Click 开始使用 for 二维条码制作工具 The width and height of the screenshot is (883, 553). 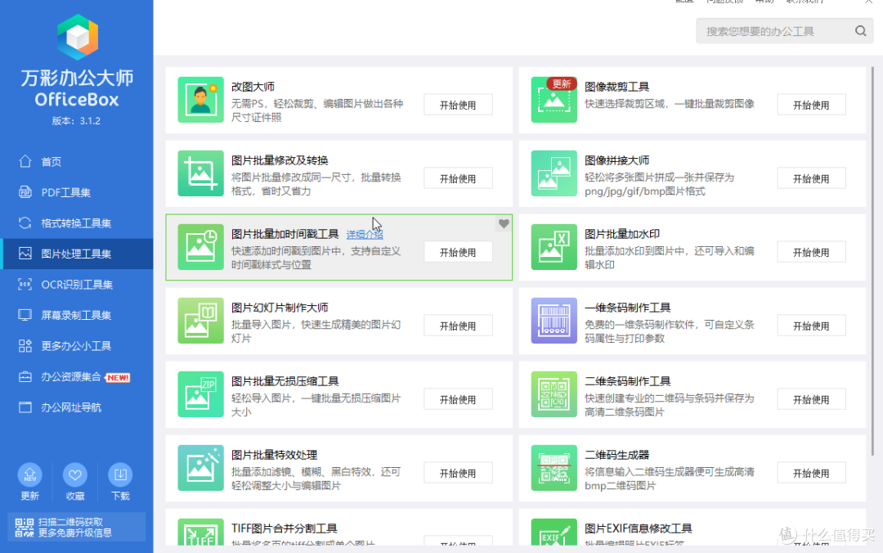(811, 399)
